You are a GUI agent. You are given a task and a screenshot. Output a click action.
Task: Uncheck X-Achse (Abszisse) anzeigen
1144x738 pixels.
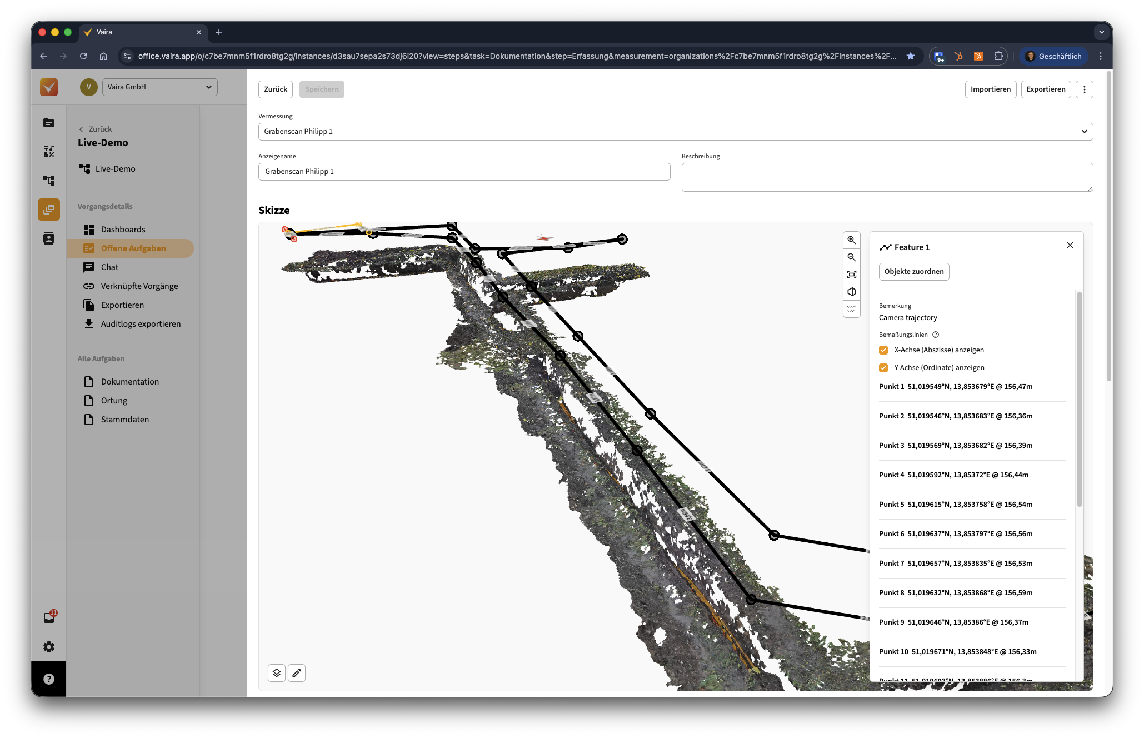click(883, 350)
